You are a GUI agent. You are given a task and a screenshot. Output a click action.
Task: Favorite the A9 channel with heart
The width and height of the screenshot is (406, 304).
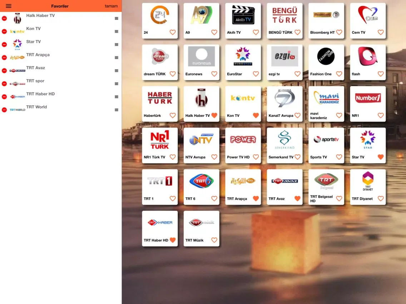[214, 32]
